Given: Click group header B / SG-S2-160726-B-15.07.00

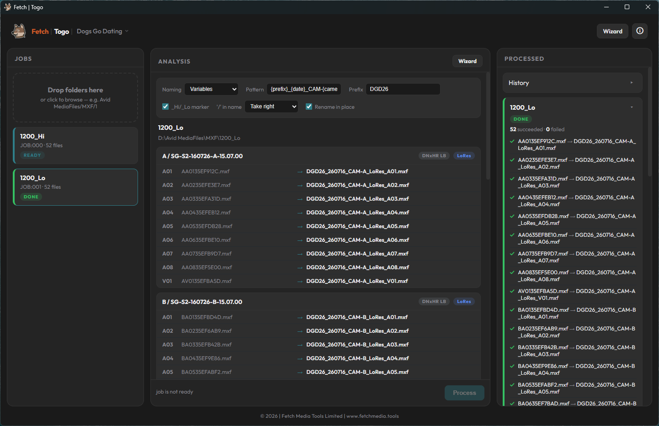Looking at the screenshot, I should pyautogui.click(x=202, y=302).
